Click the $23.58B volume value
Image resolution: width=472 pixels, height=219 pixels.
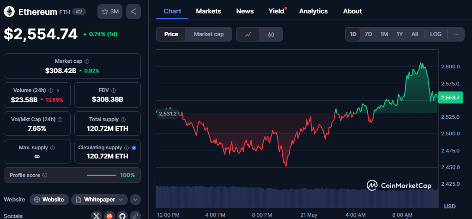coord(24,100)
